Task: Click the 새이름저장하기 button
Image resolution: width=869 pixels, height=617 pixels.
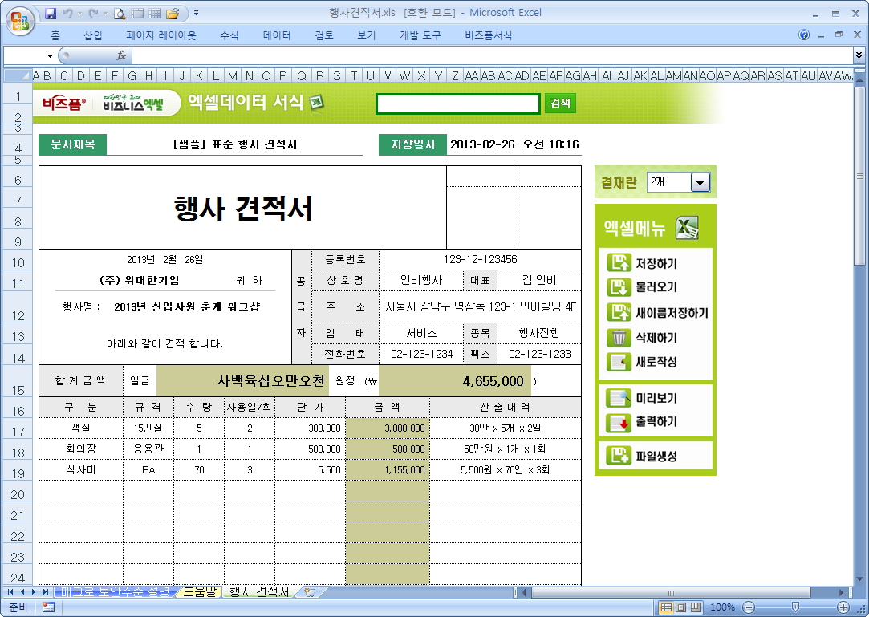Action: click(657, 313)
